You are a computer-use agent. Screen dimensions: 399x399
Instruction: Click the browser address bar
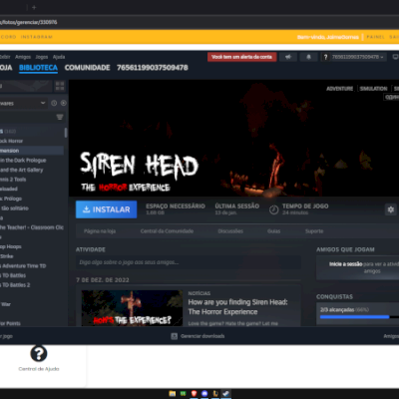[199, 22]
